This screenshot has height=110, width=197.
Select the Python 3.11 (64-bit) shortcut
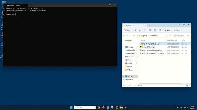tap(149, 47)
